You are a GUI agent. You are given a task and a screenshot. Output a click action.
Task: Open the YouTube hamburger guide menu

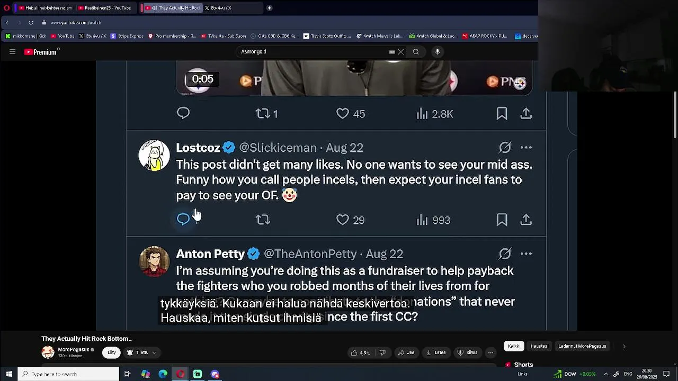(12, 52)
